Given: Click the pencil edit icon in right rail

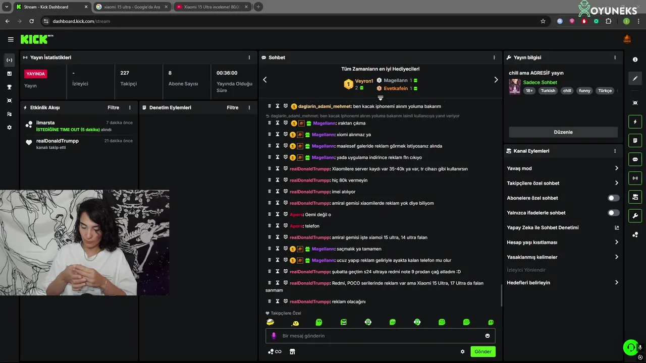Looking at the screenshot, I should [x=635, y=78].
